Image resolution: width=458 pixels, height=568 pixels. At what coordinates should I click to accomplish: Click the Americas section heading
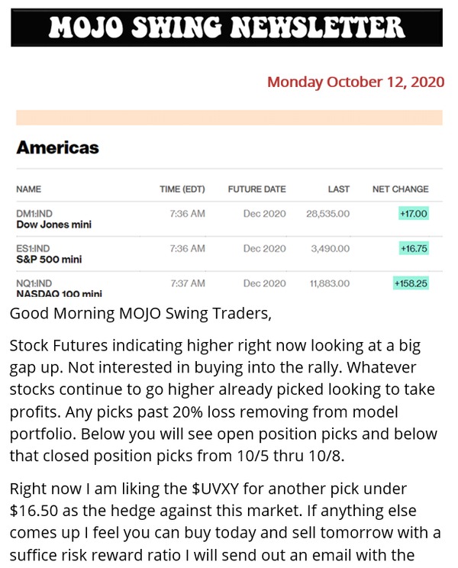point(57,147)
